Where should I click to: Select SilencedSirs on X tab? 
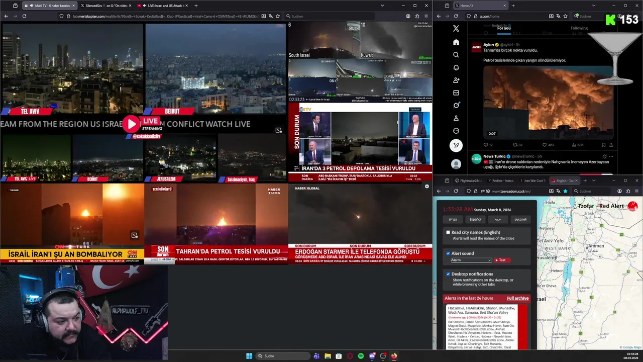pos(106,6)
